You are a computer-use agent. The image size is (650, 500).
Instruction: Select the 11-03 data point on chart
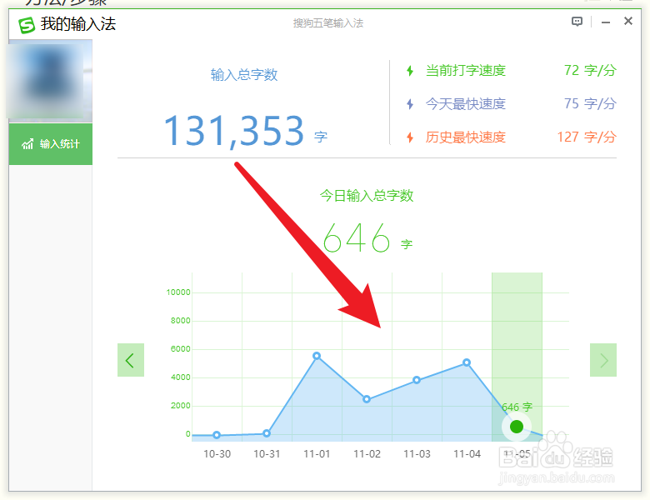tap(417, 380)
